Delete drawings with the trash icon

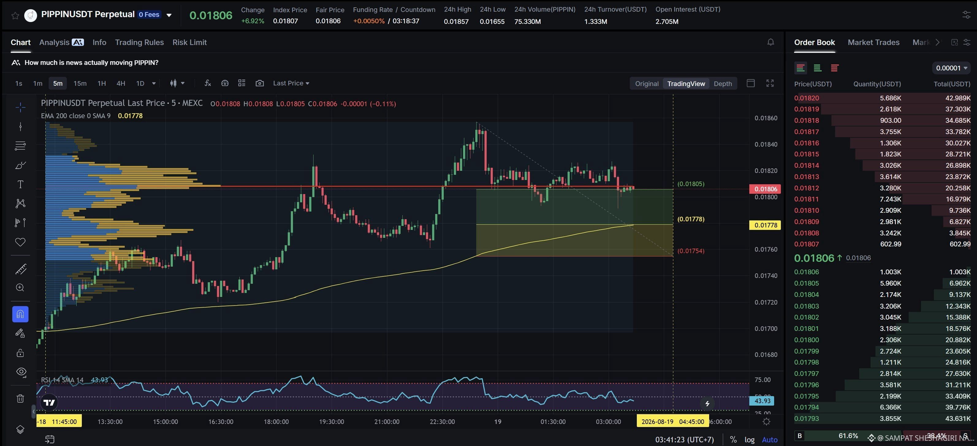coord(21,398)
